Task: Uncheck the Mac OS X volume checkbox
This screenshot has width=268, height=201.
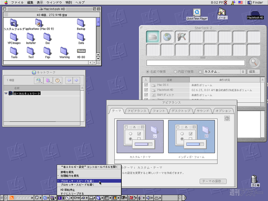Action: click(x=146, y=84)
